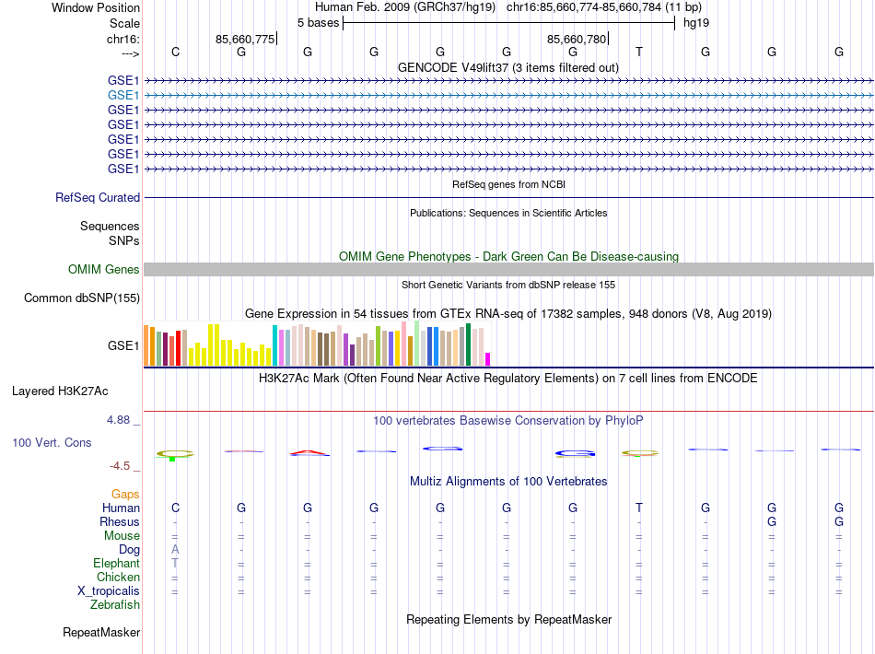Click the Multiz Alignments of 100 Vertebrates title
875x654 pixels.
coord(507,482)
